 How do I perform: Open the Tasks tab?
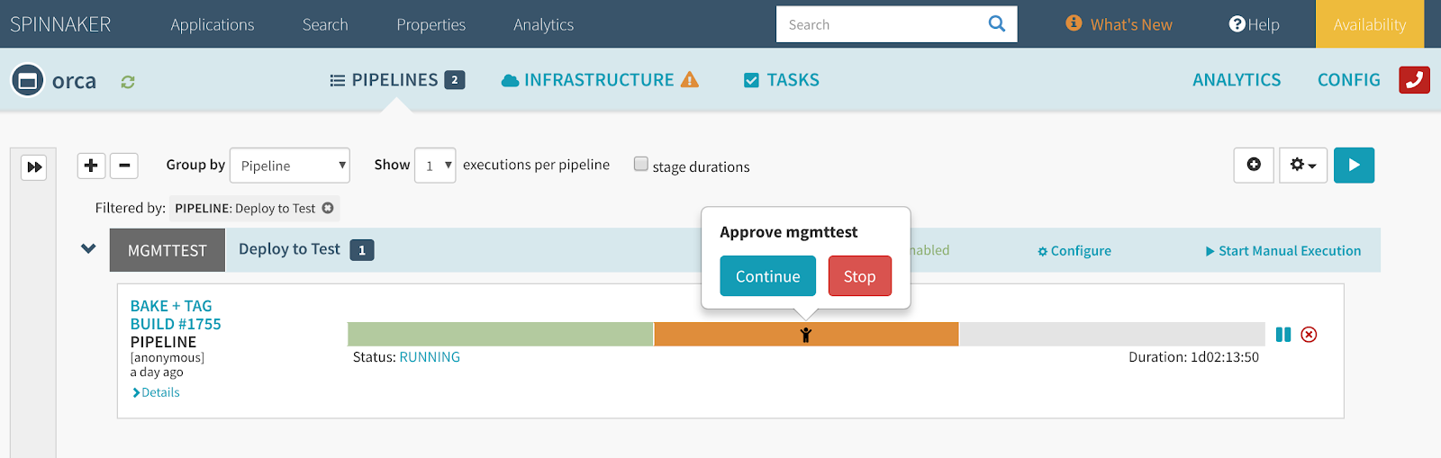tap(782, 80)
